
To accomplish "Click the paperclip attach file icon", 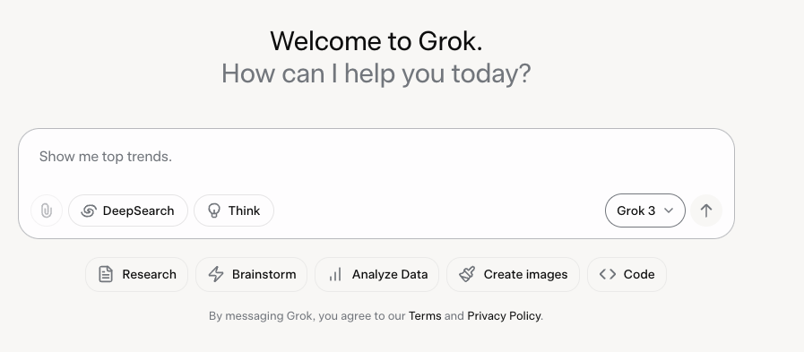I will 46,210.
